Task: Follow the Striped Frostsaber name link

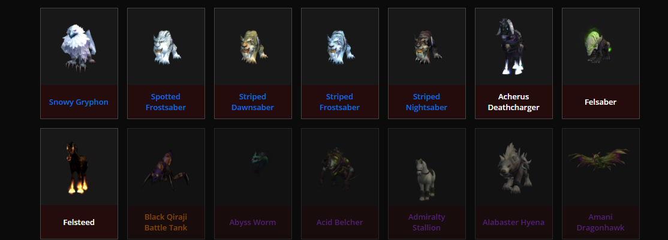Action: pos(339,102)
